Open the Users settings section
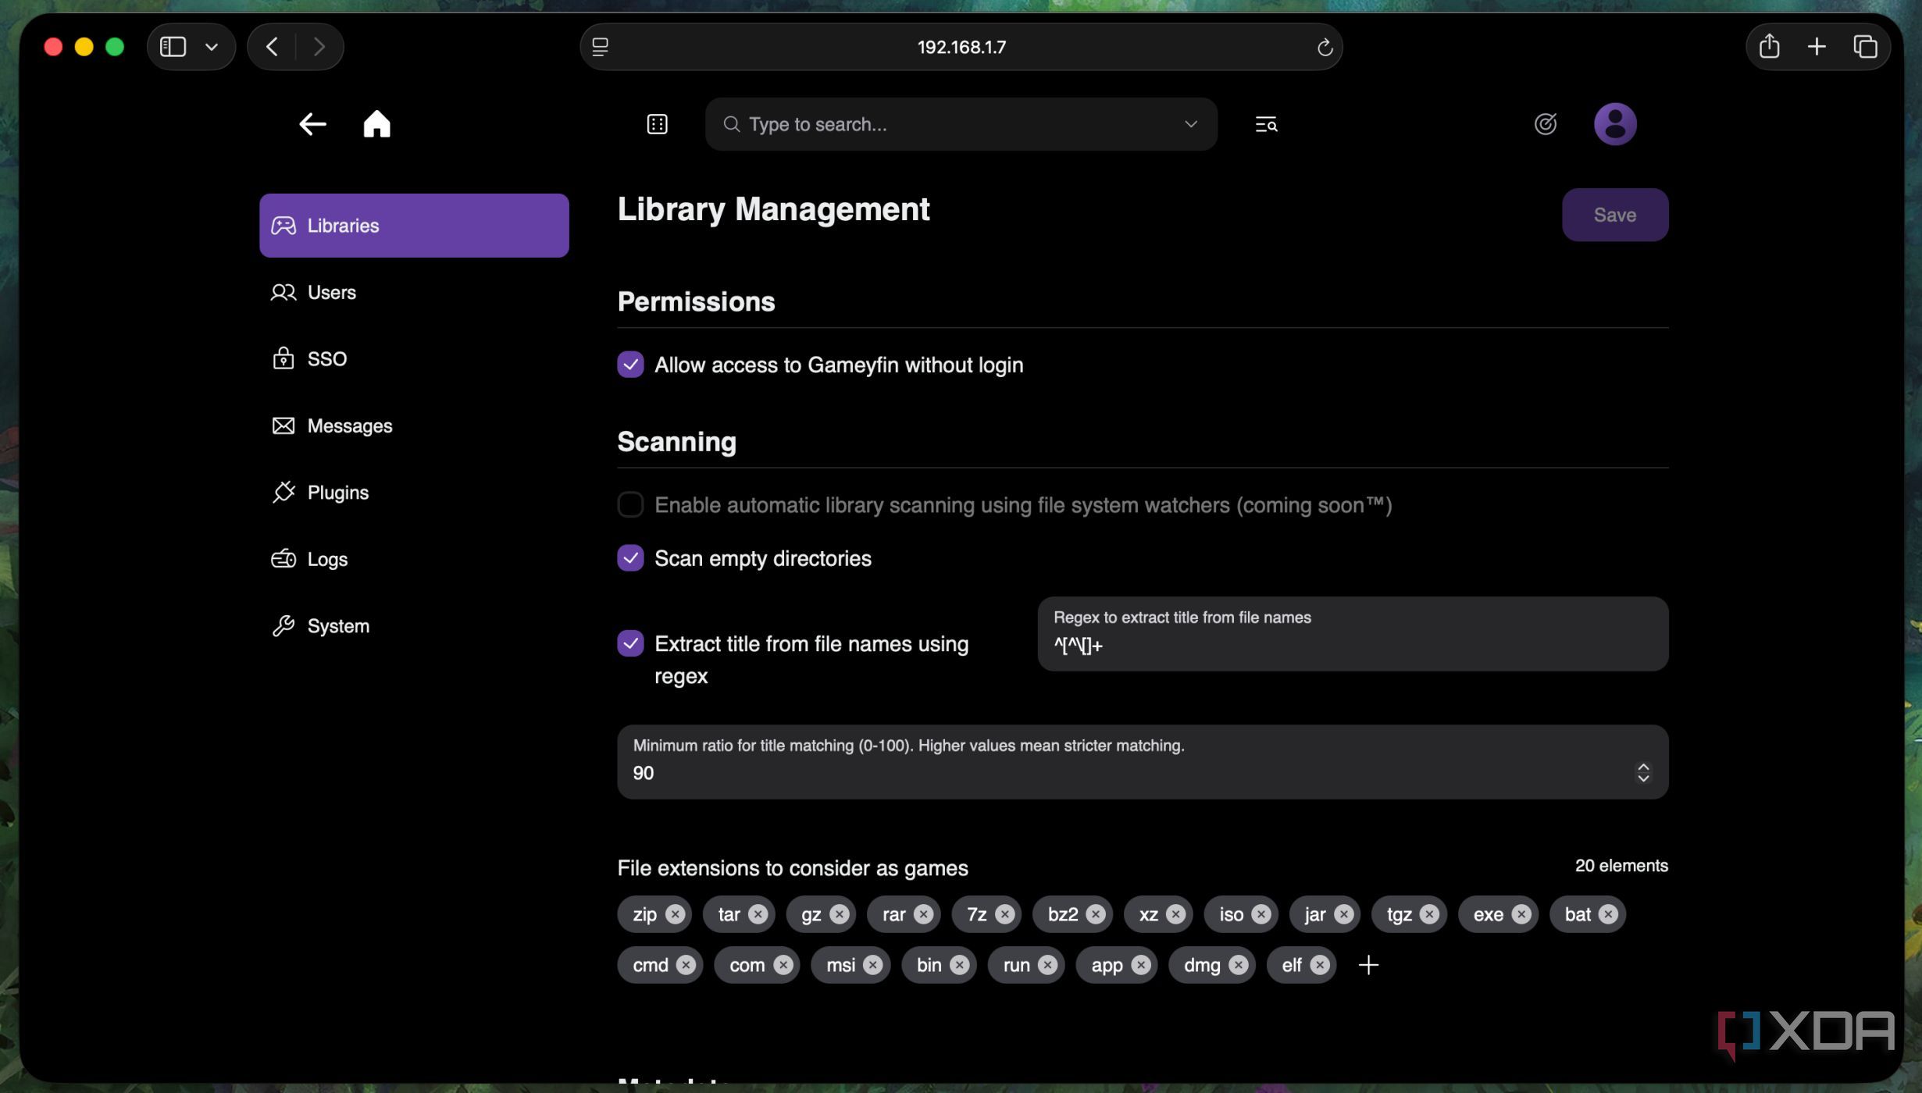This screenshot has height=1093, width=1922. (x=414, y=292)
